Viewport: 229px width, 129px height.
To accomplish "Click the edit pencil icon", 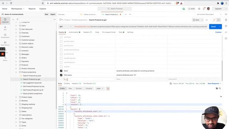I will coord(214,20).
